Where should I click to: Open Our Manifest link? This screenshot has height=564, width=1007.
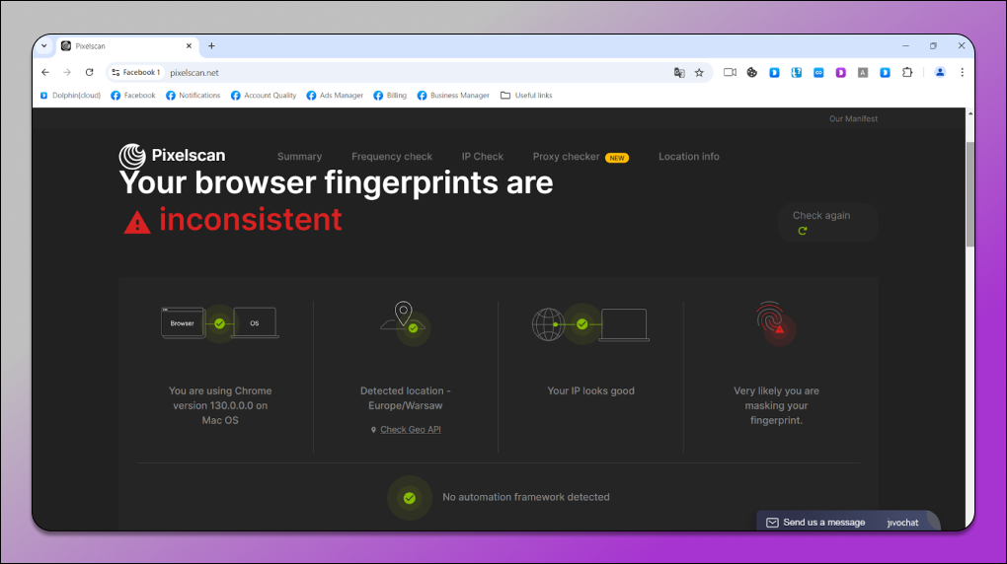point(853,119)
